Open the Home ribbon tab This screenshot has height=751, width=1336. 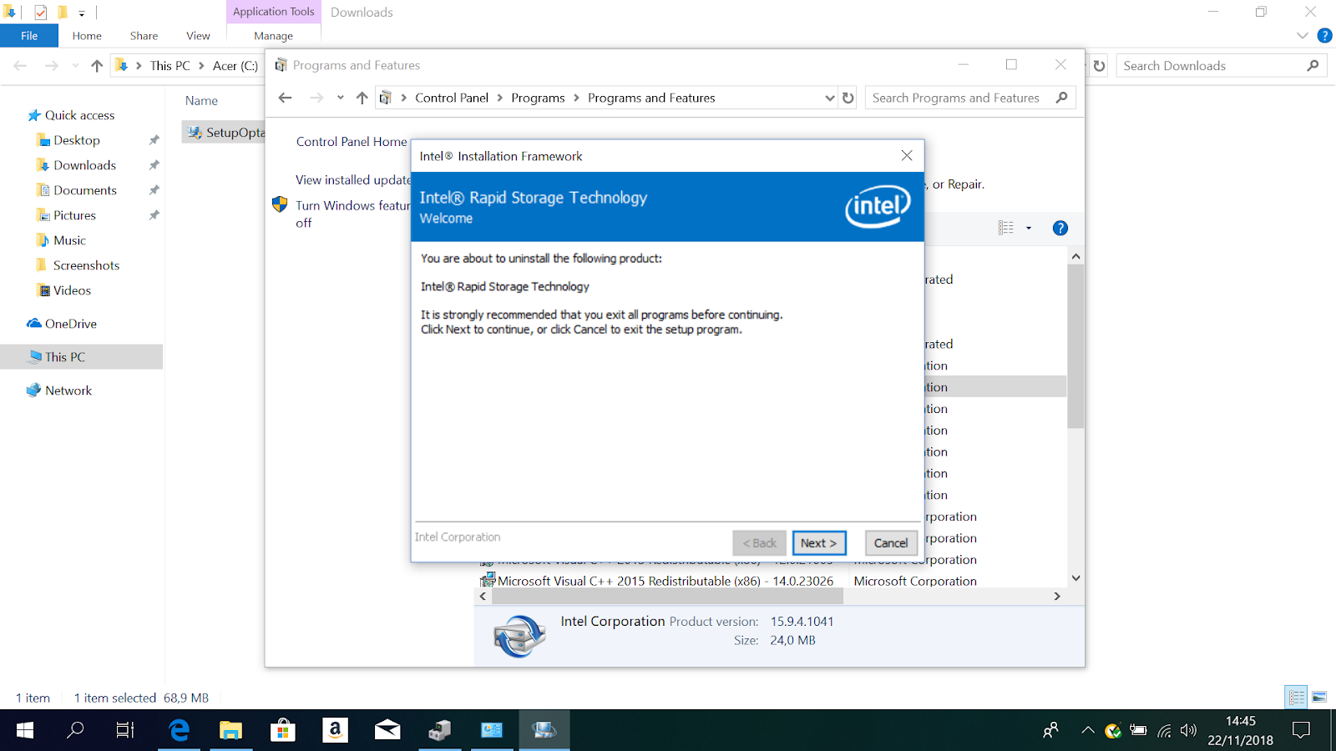(x=87, y=36)
